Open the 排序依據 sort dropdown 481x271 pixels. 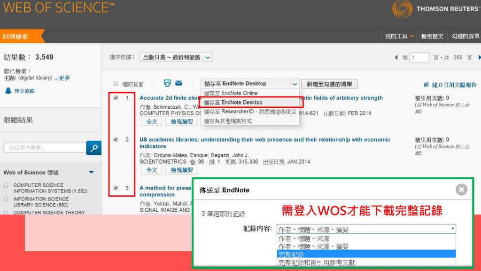click(x=176, y=57)
